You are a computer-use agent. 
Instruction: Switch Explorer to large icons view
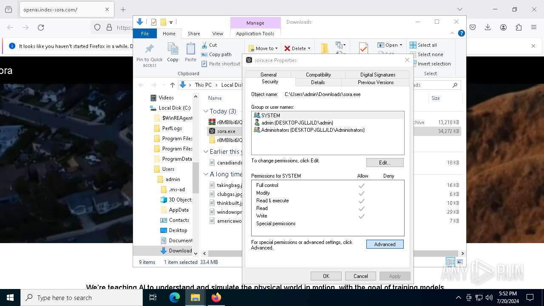(459, 262)
